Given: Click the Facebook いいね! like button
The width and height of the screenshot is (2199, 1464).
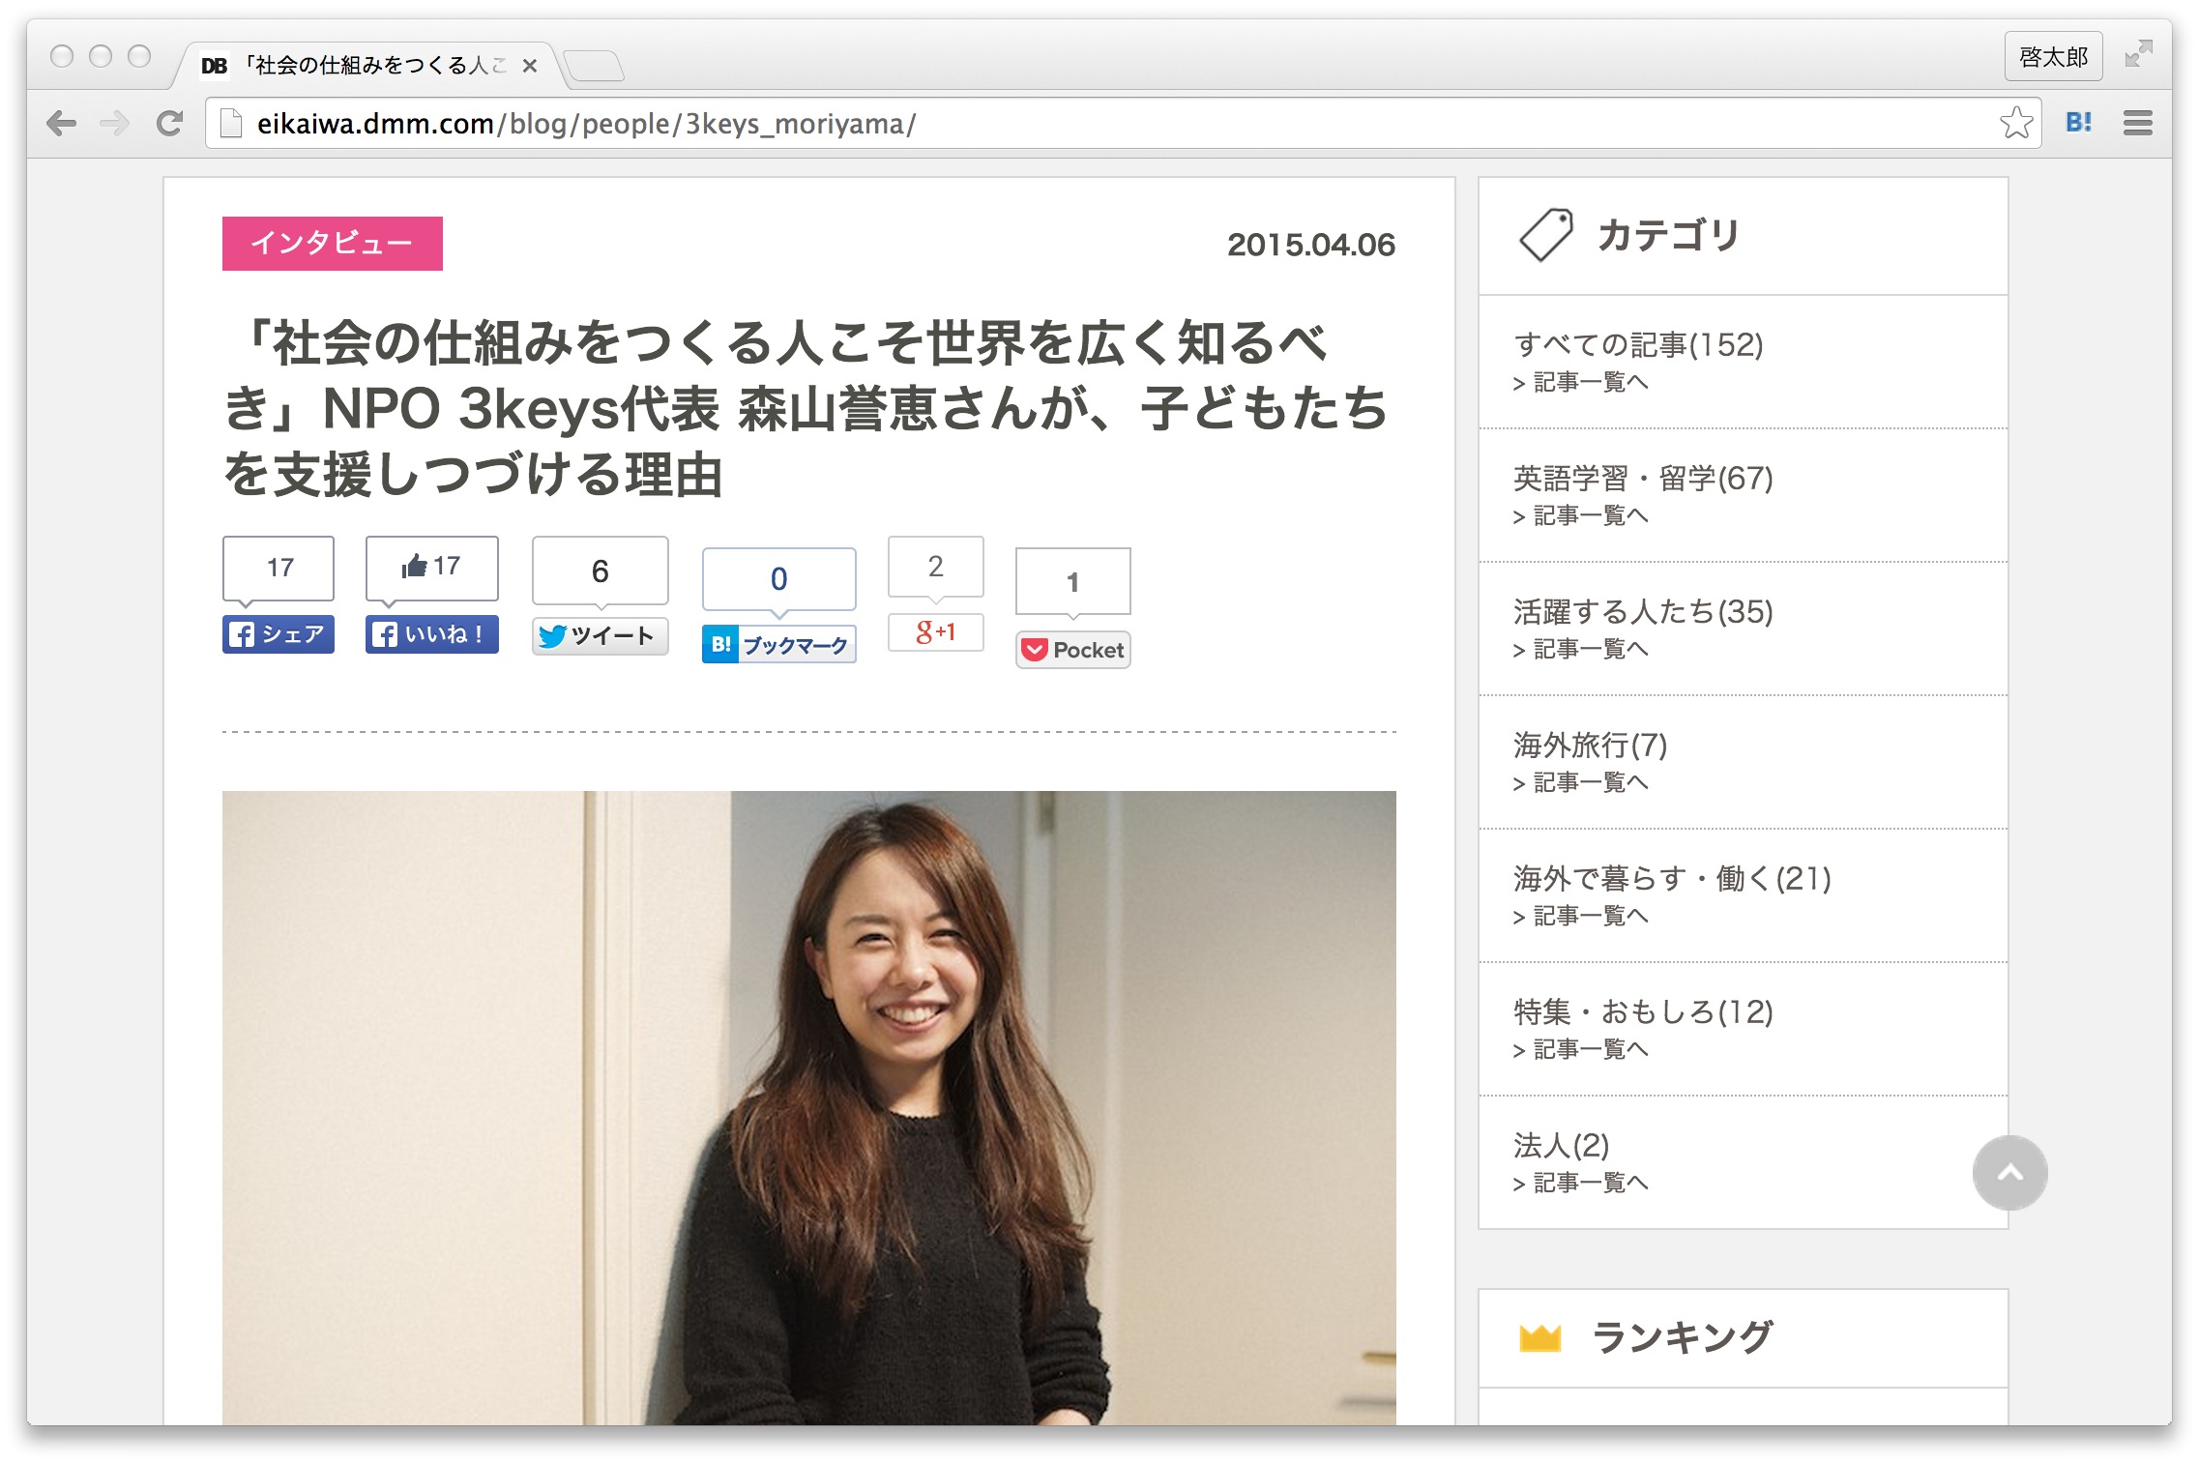Looking at the screenshot, I should [x=430, y=634].
